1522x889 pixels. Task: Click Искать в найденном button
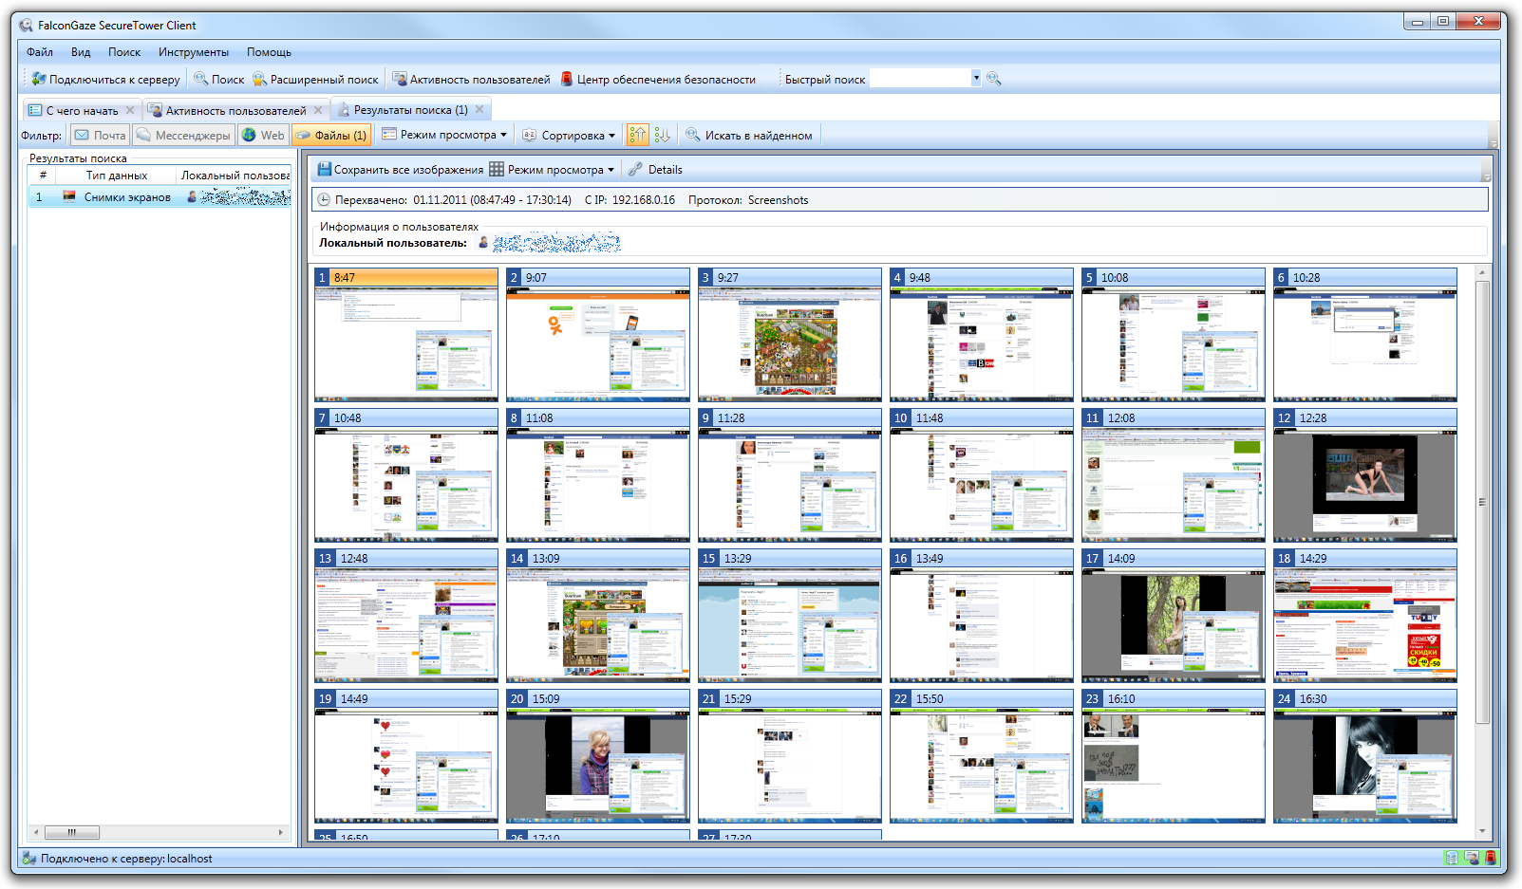pos(749,136)
